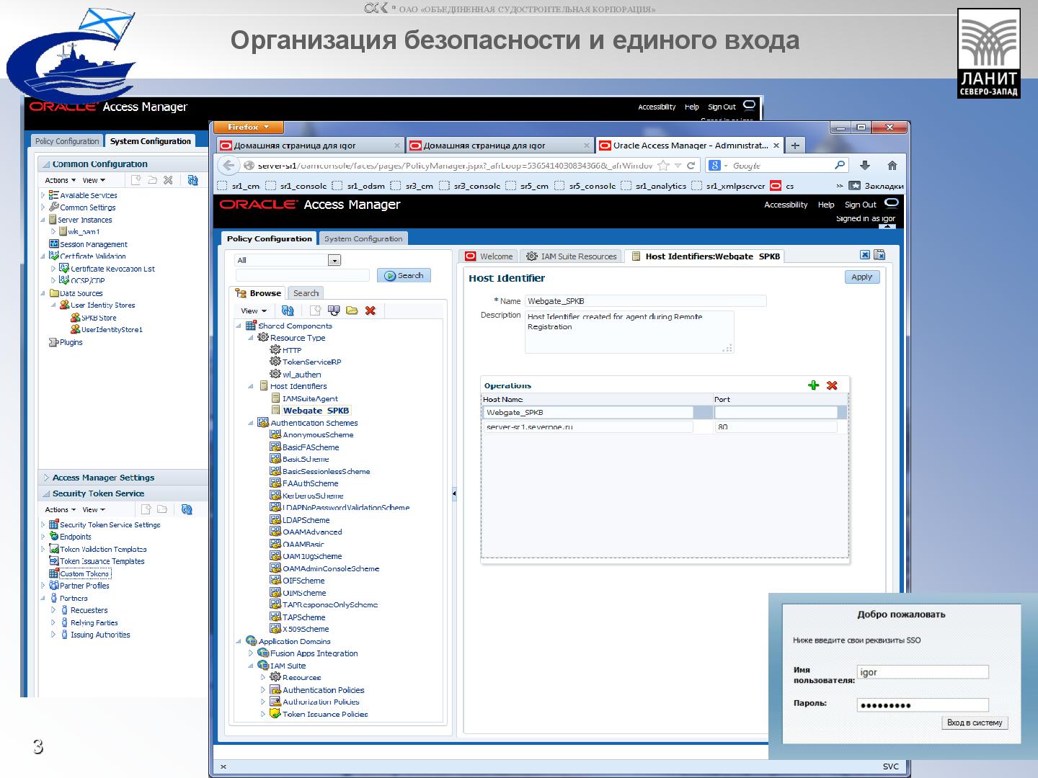1038x778 pixels.
Task: Delete operation row with red X icon
Action: point(832,385)
